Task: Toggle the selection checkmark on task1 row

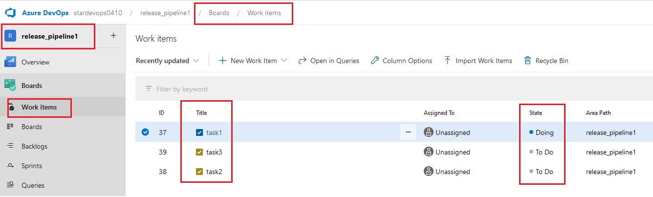Action: point(145,132)
